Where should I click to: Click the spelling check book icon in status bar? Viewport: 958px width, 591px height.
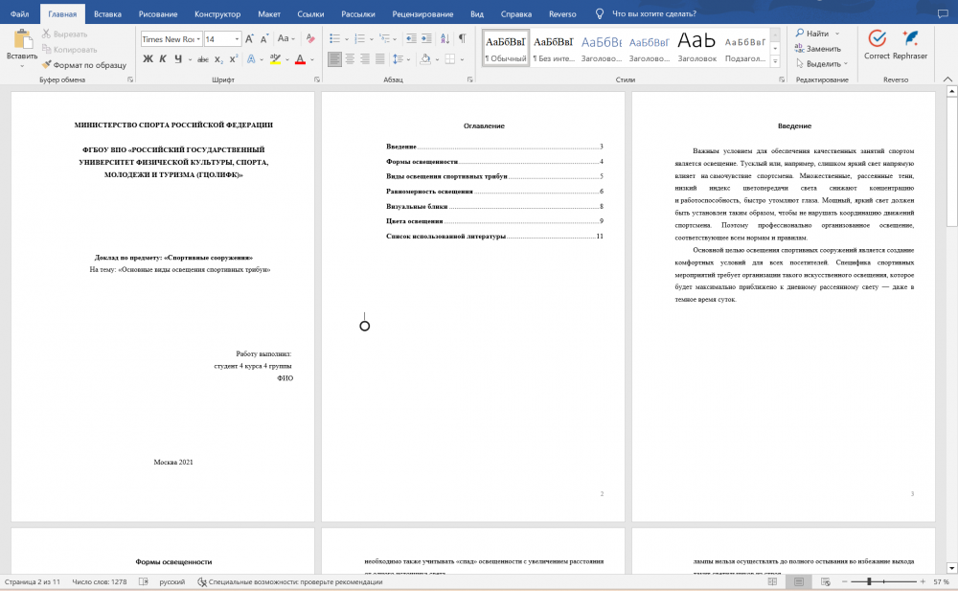click(x=144, y=581)
